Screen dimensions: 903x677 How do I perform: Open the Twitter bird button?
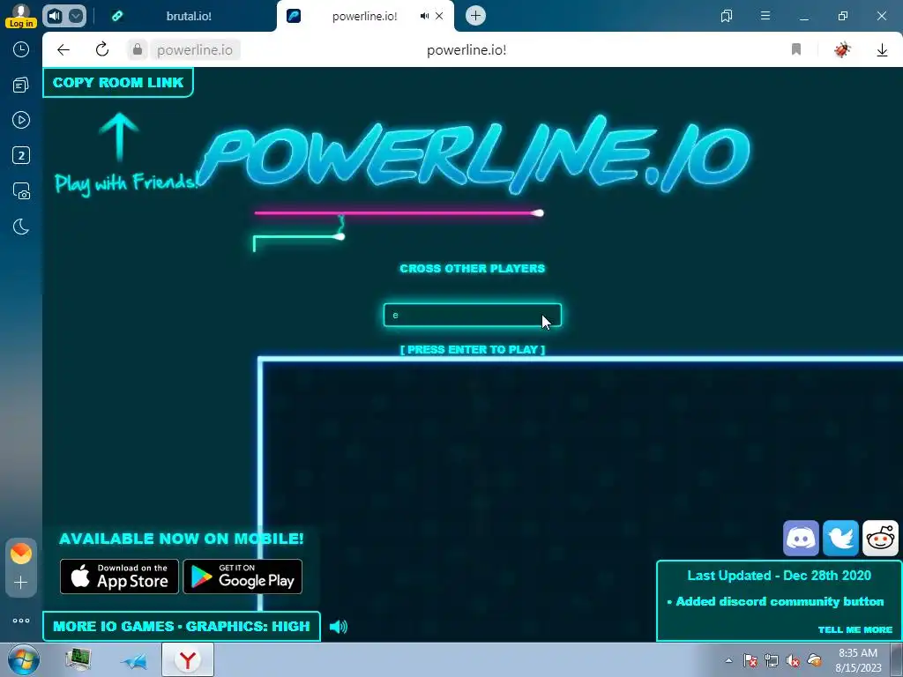(x=840, y=539)
